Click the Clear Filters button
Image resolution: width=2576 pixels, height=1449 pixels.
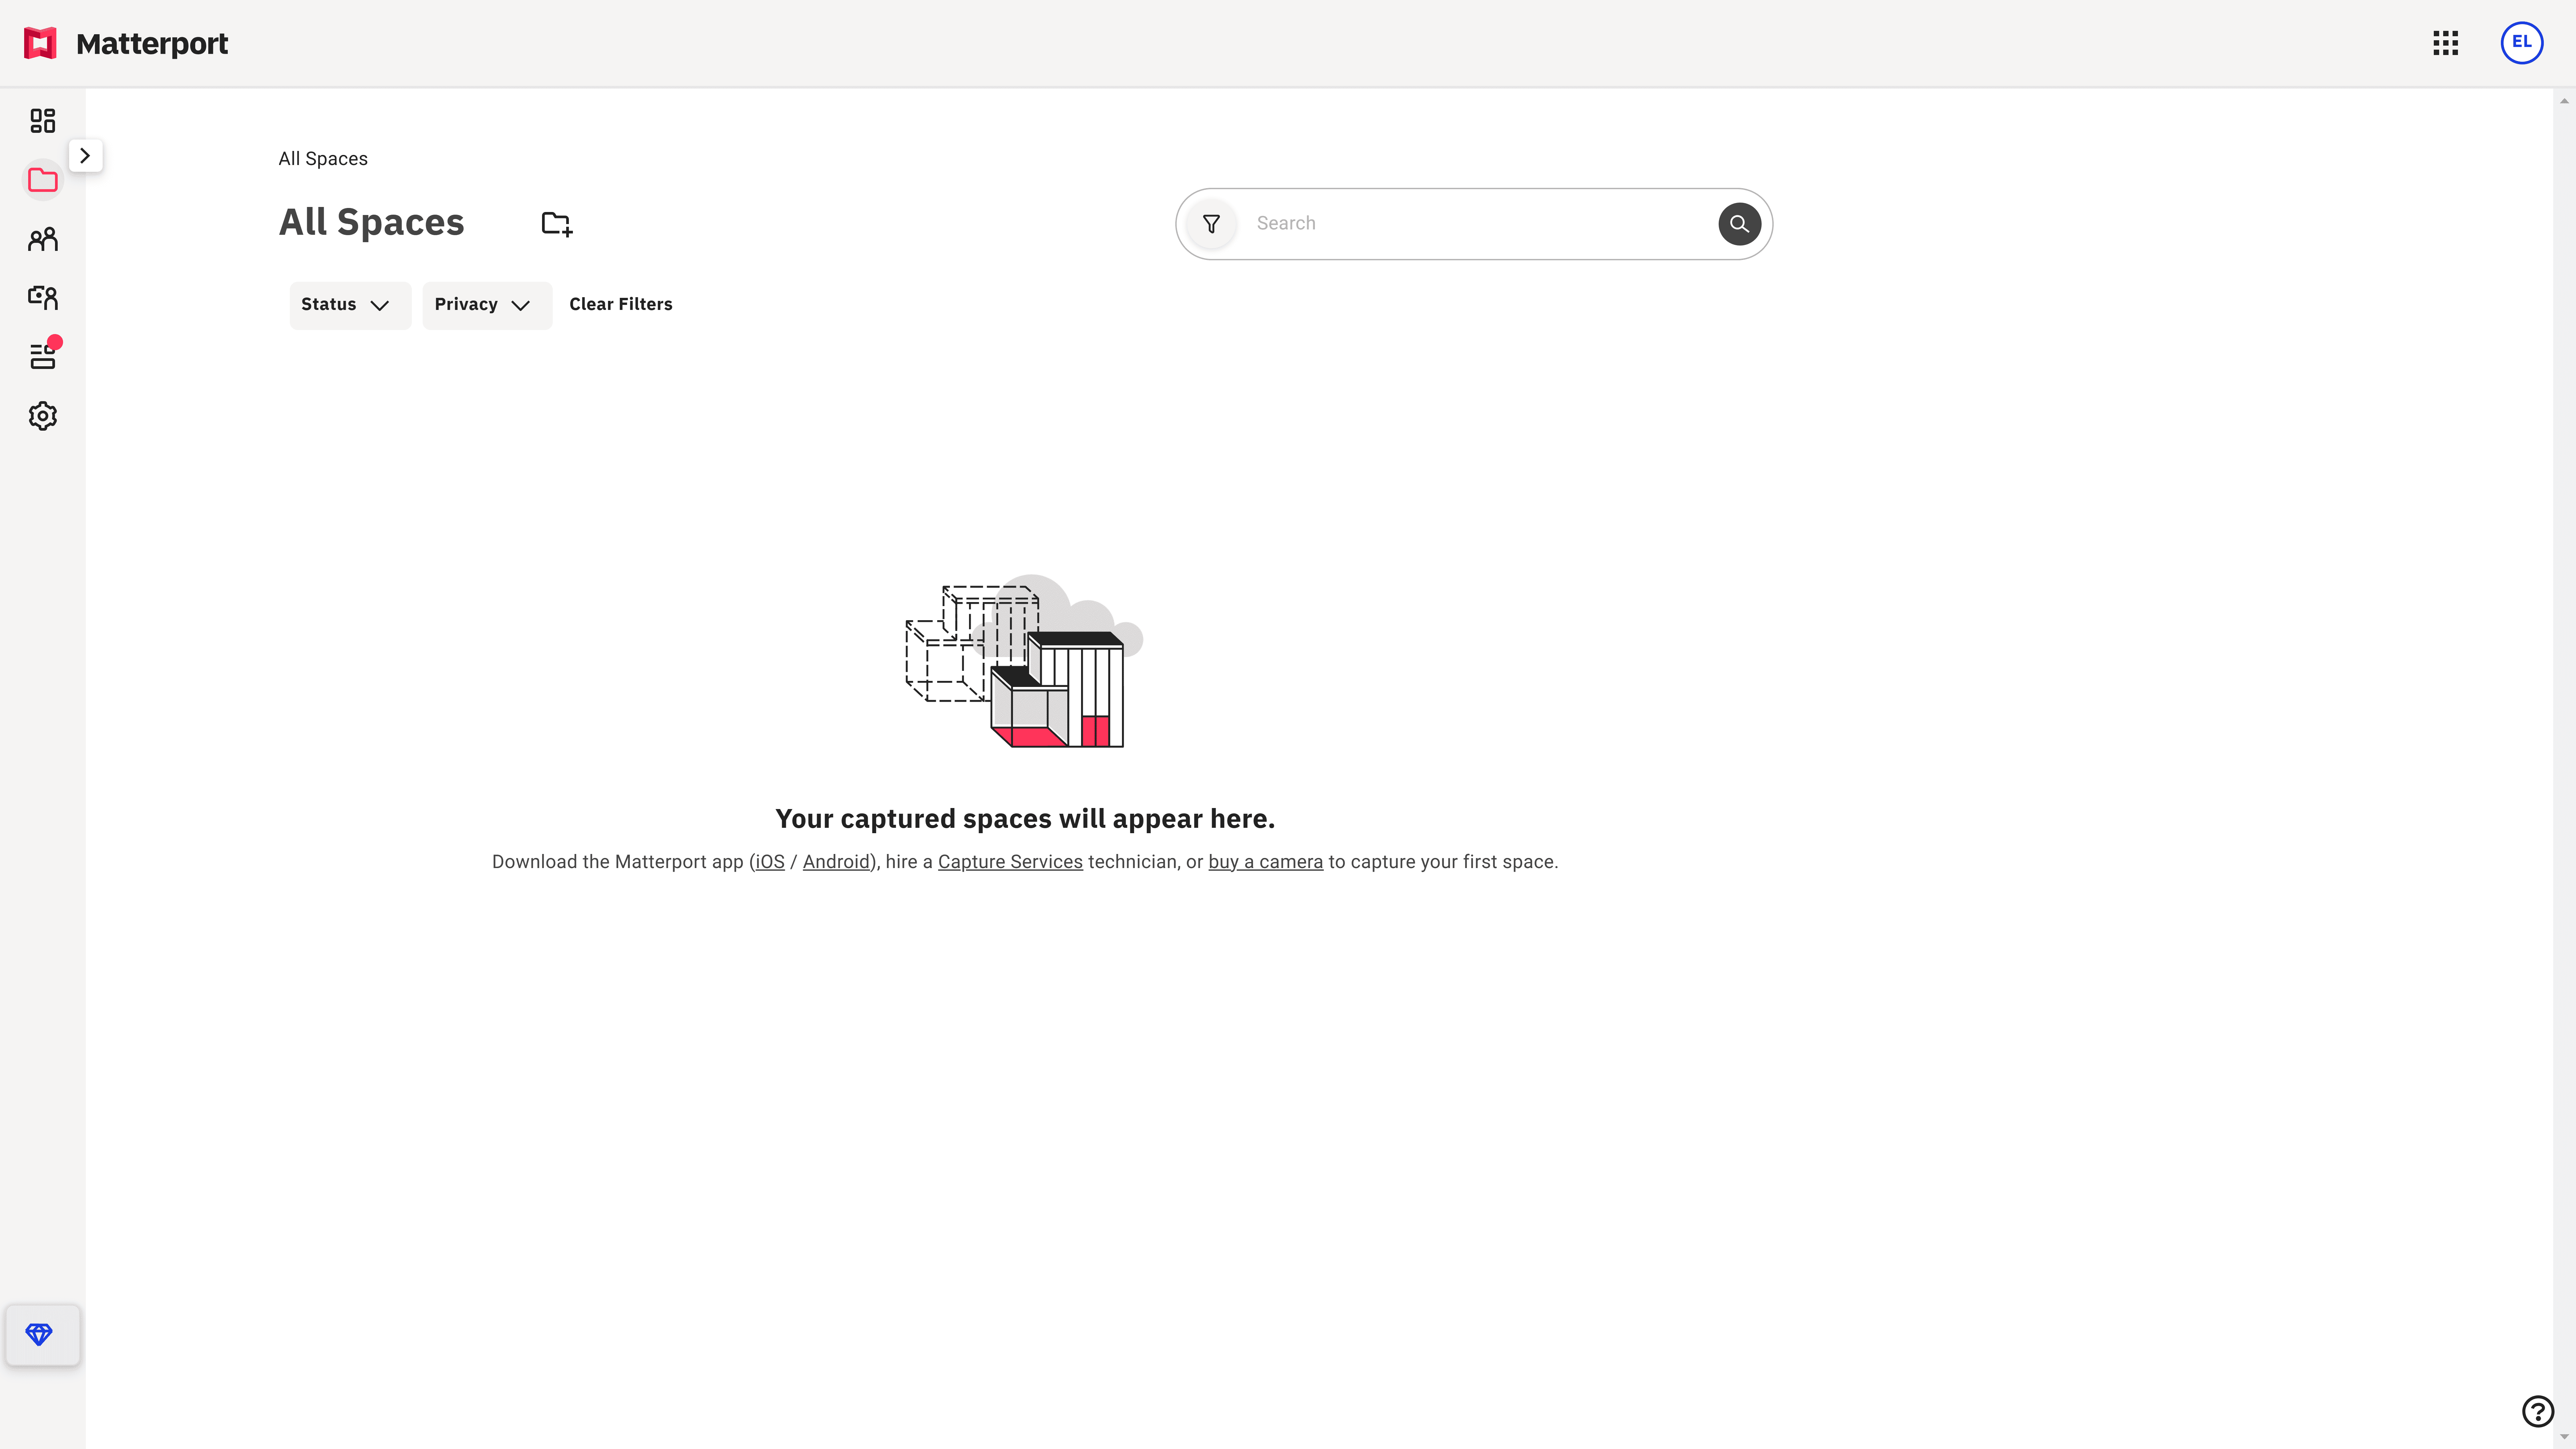point(621,304)
